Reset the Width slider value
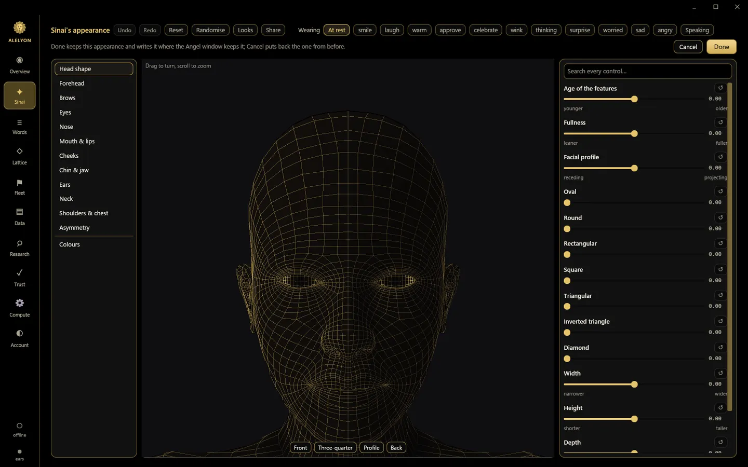This screenshot has width=748, height=467. click(x=720, y=373)
